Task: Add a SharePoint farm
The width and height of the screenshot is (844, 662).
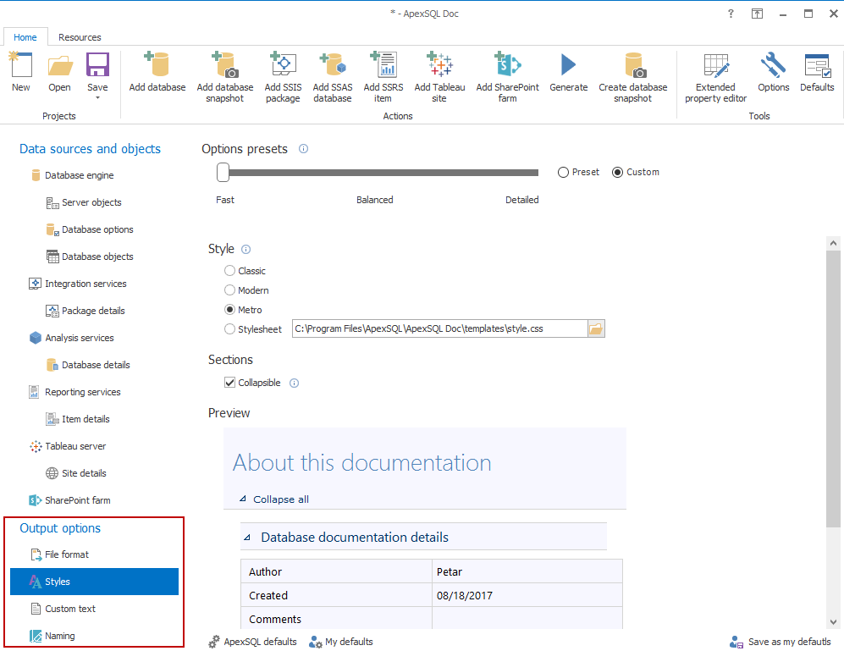Action: 507,78
